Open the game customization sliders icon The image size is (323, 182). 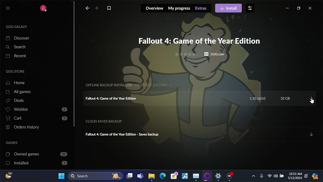click(250, 8)
